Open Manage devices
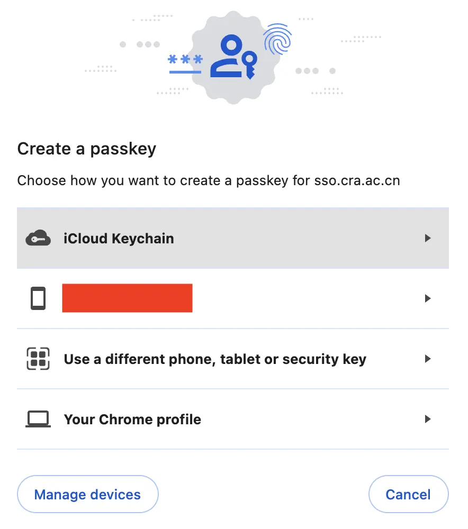The width and height of the screenshot is (468, 529). 87,495
